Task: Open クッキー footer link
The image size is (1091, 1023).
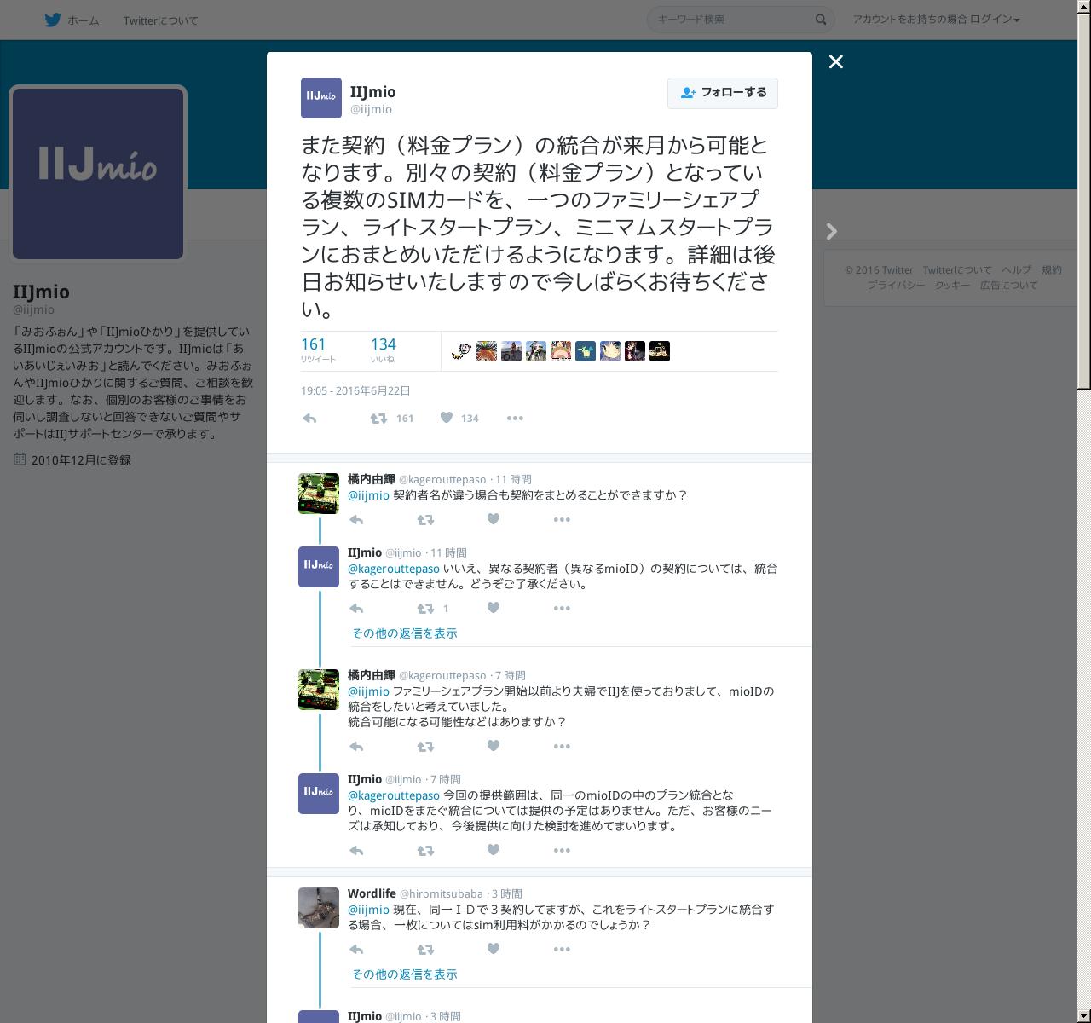Action: tap(952, 286)
